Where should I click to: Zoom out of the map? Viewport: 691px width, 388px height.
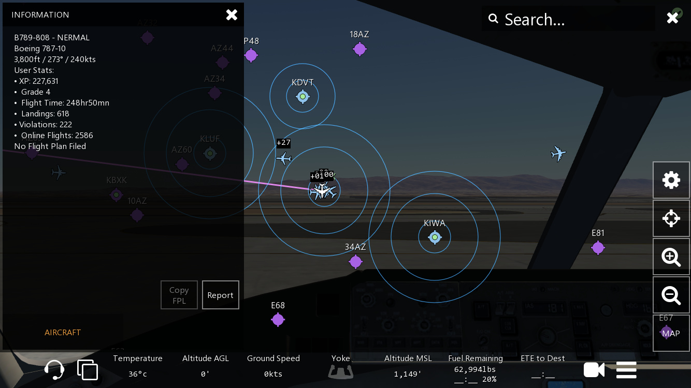(x=671, y=295)
